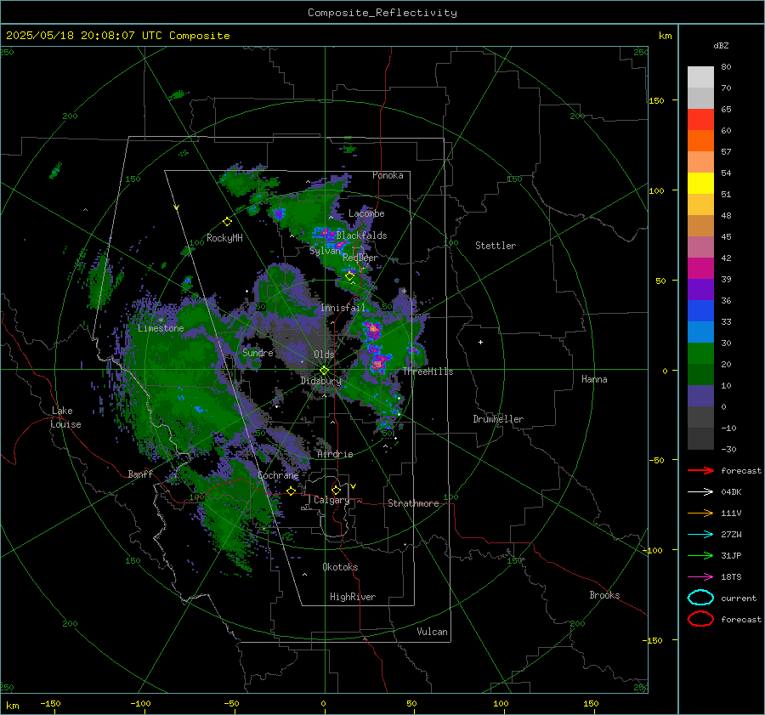Viewport: 765px width, 715px height.
Task: Select the 10 dBZ purple color swatch
Action: (x=700, y=396)
